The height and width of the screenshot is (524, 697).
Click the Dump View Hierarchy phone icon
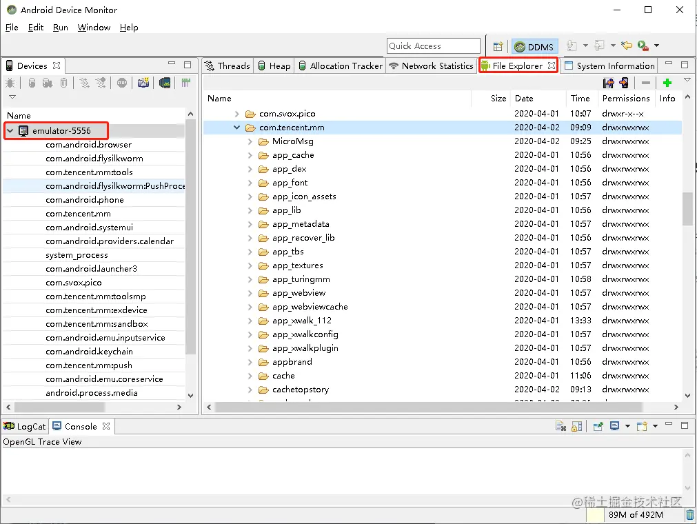pyautogui.click(x=165, y=83)
